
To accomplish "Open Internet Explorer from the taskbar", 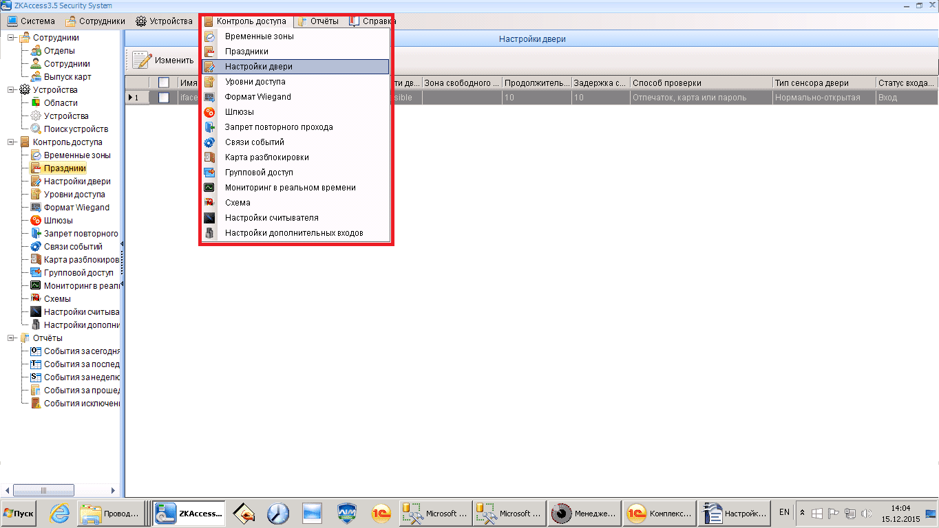I will pyautogui.click(x=60, y=513).
